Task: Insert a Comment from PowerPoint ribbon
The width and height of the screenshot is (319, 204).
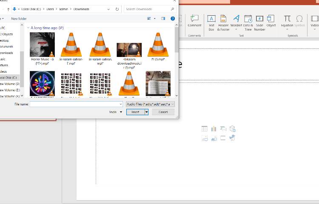Action: 194,21
